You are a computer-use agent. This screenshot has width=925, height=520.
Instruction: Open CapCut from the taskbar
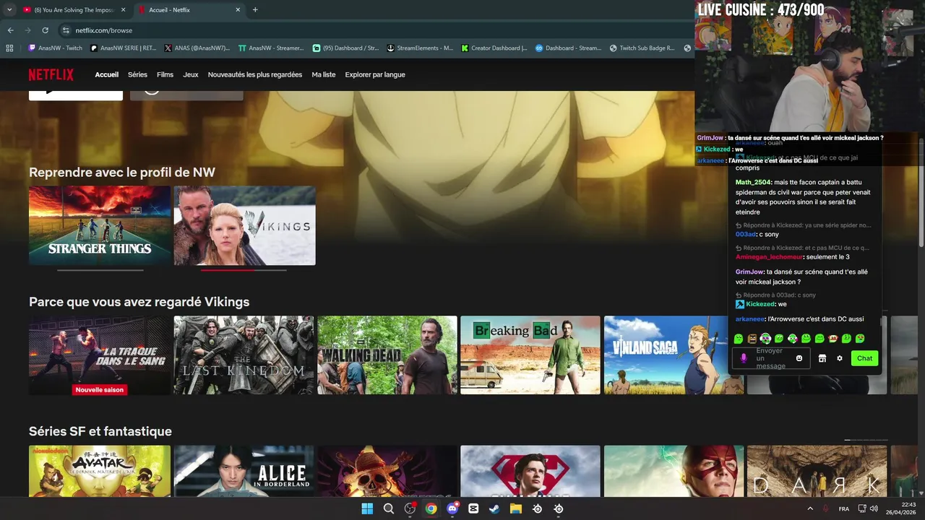[x=473, y=508]
